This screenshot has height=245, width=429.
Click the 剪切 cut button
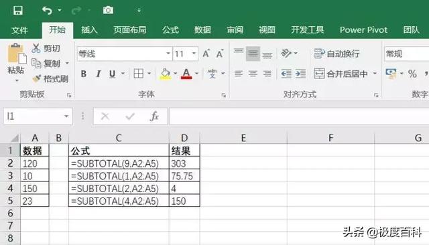pyautogui.click(x=46, y=48)
